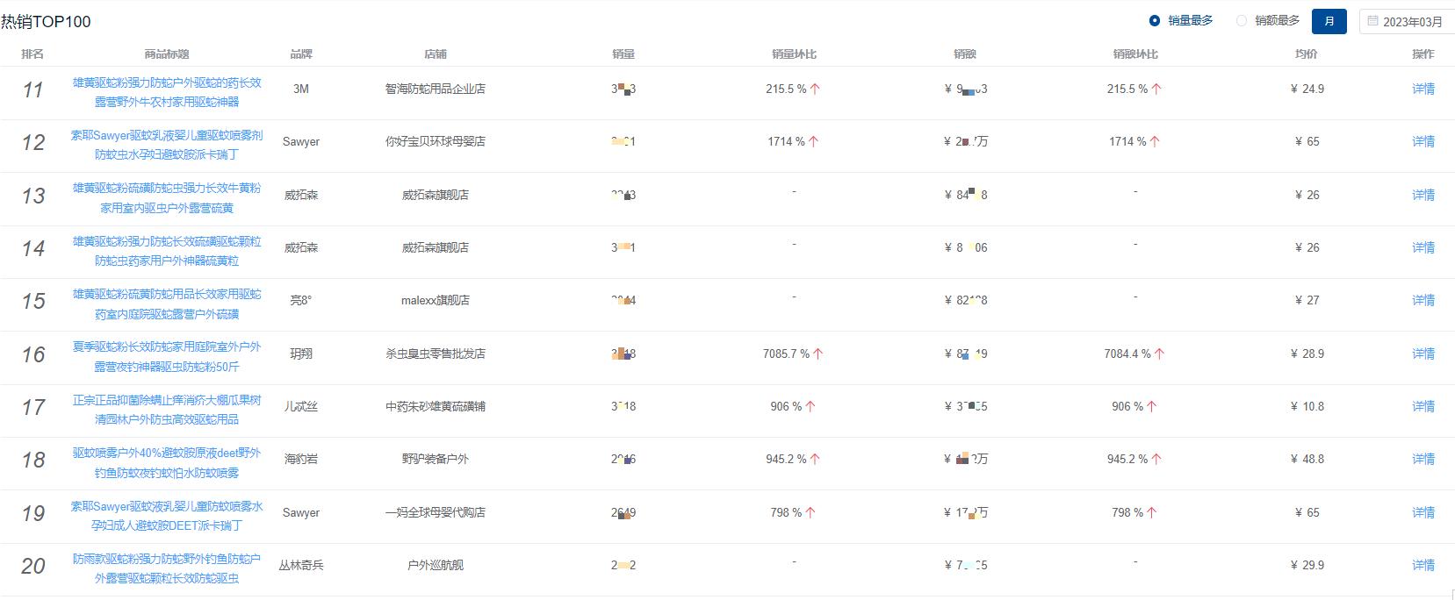This screenshot has width=1455, height=600.
Task: Click the 销量 column header
Action: pos(623,54)
